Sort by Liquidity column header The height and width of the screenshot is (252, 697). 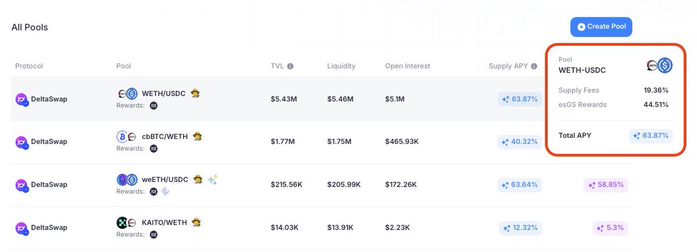341,66
